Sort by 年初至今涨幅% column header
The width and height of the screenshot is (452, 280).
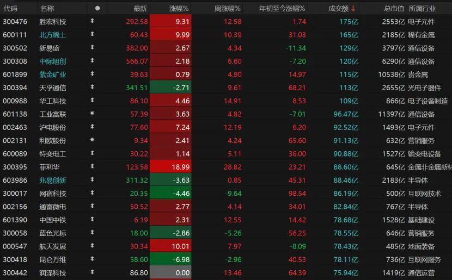pos(282,8)
